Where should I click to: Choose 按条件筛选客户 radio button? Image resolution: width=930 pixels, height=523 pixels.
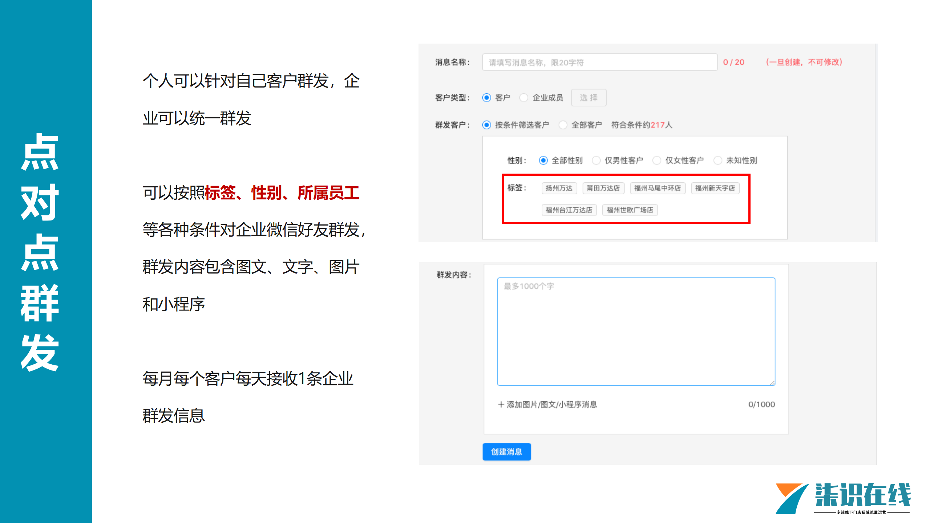point(487,125)
